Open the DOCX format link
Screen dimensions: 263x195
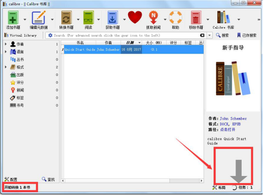click(x=224, y=124)
